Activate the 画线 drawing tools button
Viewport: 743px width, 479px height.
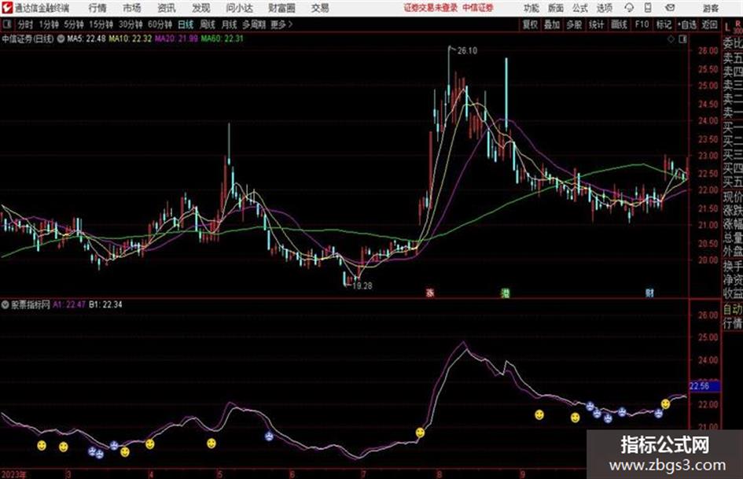[x=619, y=24]
